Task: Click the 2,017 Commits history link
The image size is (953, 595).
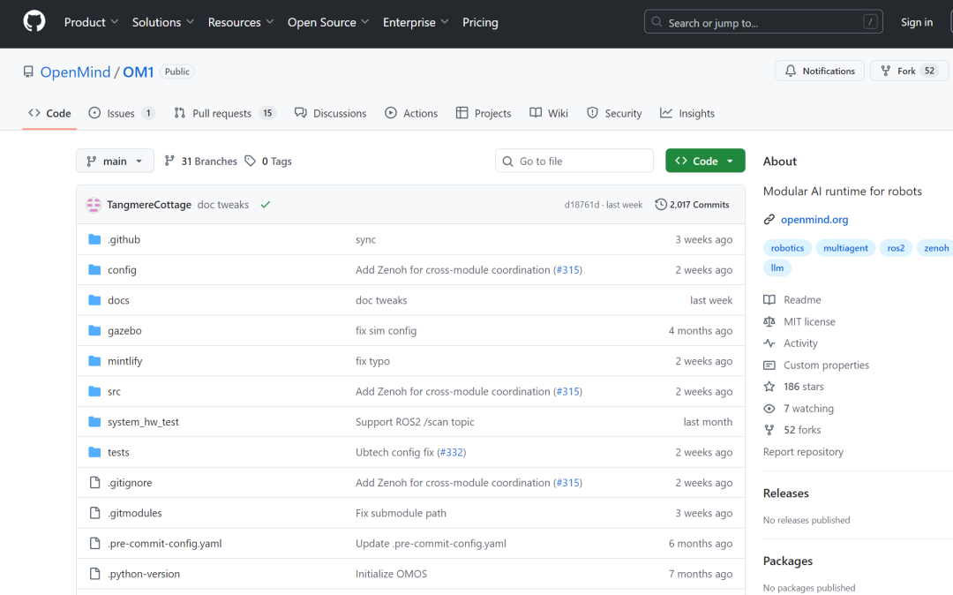Action: 692,204
